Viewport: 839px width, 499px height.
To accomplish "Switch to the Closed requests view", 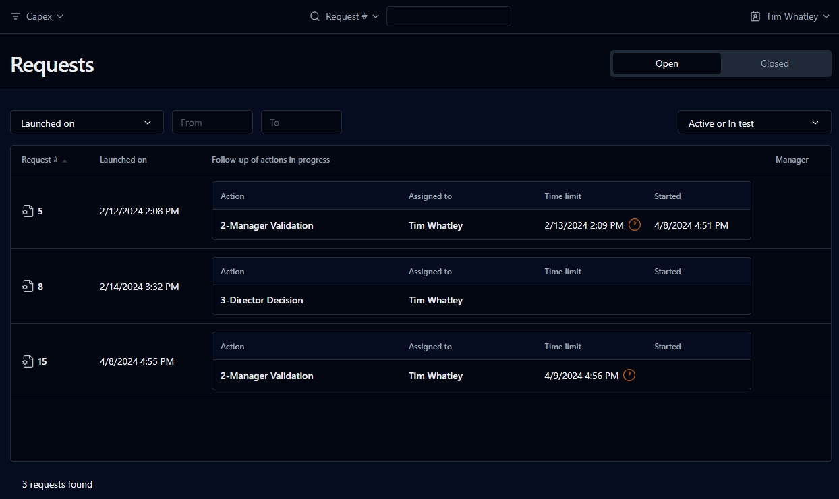I will click(774, 63).
